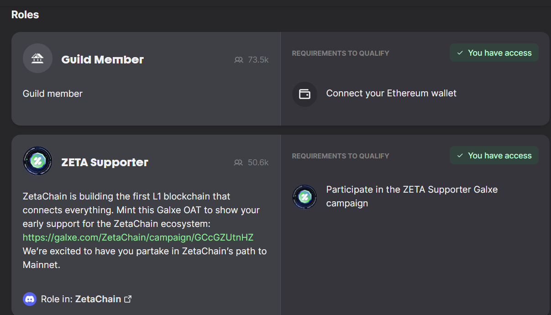551x315 pixels.
Task: Open the galxe.com ZetaChain campaign link
Action: 138,237
